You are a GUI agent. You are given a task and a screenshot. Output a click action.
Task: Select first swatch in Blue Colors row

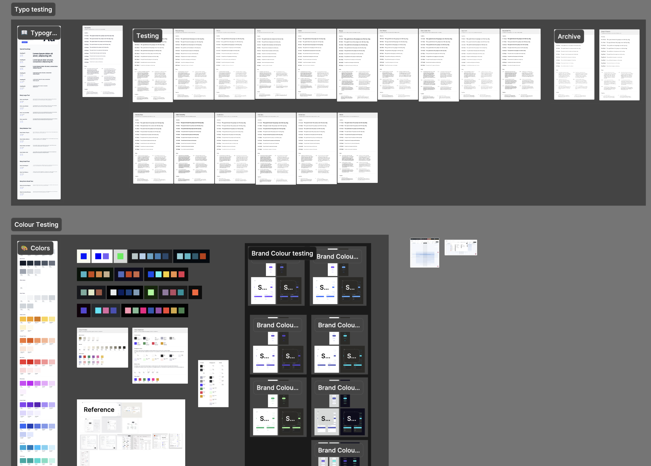[23, 426]
